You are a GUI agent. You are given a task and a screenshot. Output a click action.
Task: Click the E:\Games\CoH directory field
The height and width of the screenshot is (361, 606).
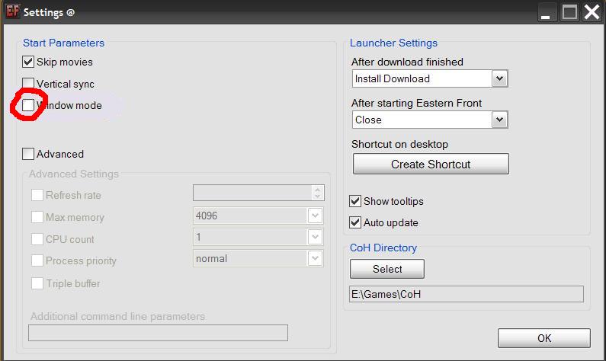coord(466,294)
